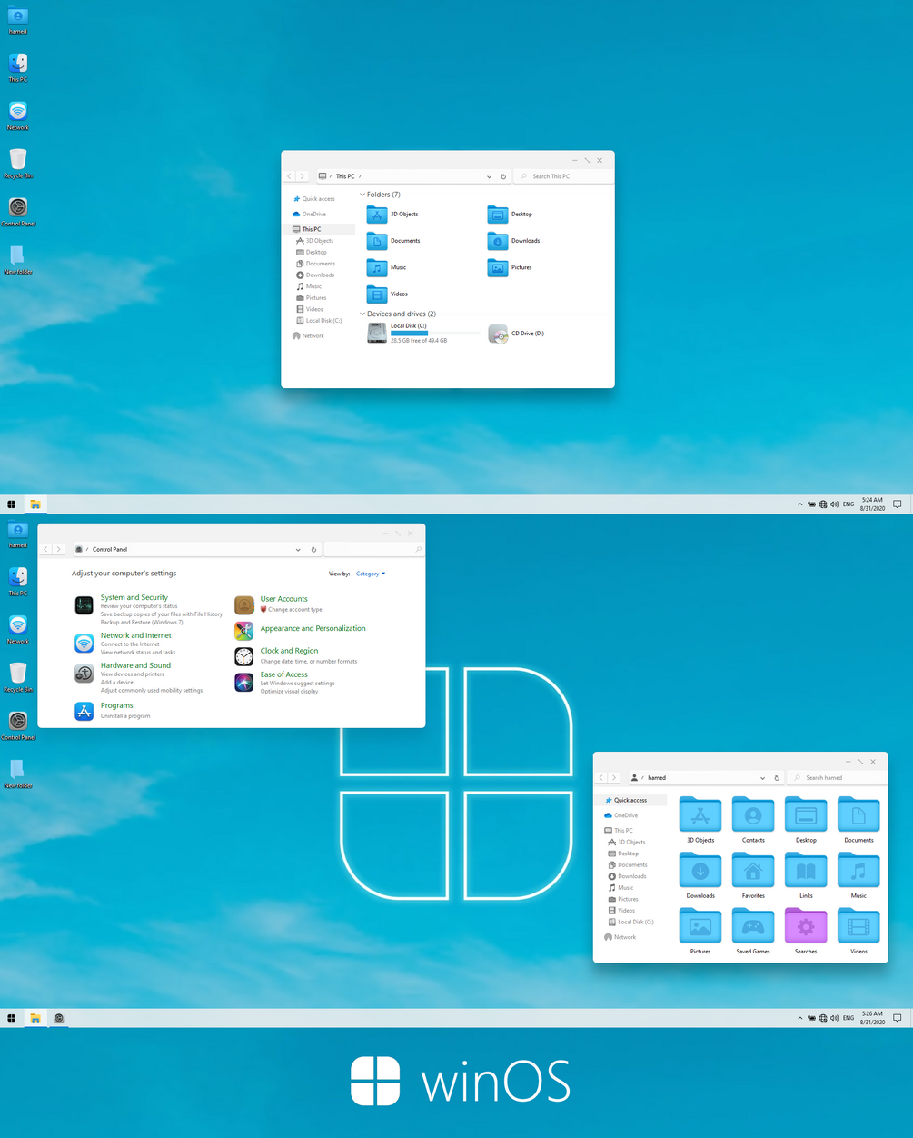Click the System and Security shield icon
This screenshot has height=1138, width=913.
[84, 605]
